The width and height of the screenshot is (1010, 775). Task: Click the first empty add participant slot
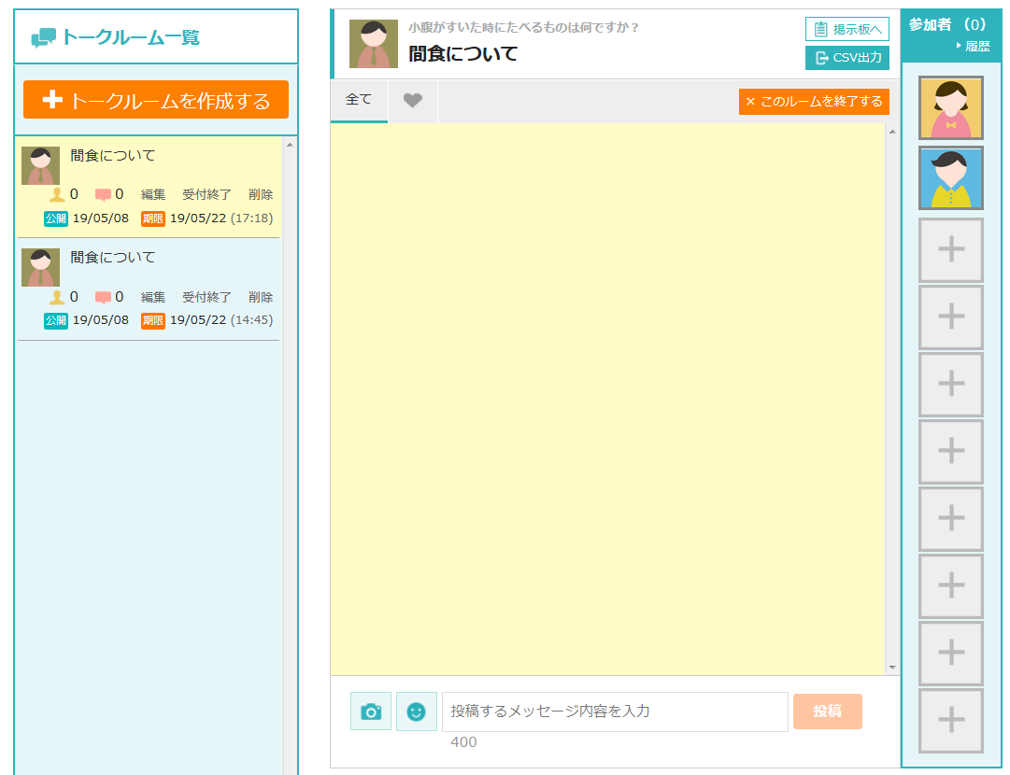click(950, 250)
